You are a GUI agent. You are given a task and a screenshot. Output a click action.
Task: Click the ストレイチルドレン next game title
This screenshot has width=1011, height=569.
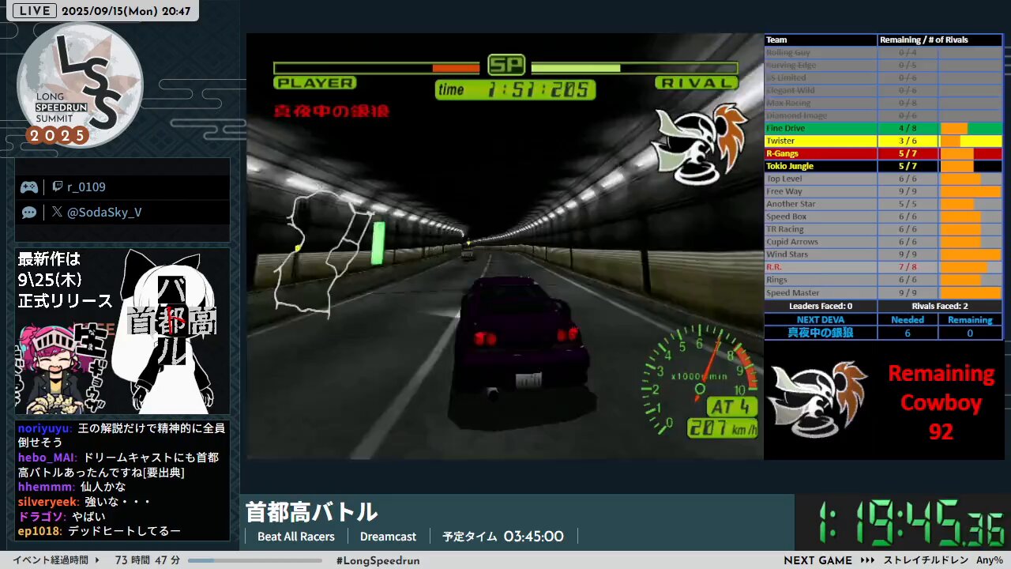click(x=926, y=560)
